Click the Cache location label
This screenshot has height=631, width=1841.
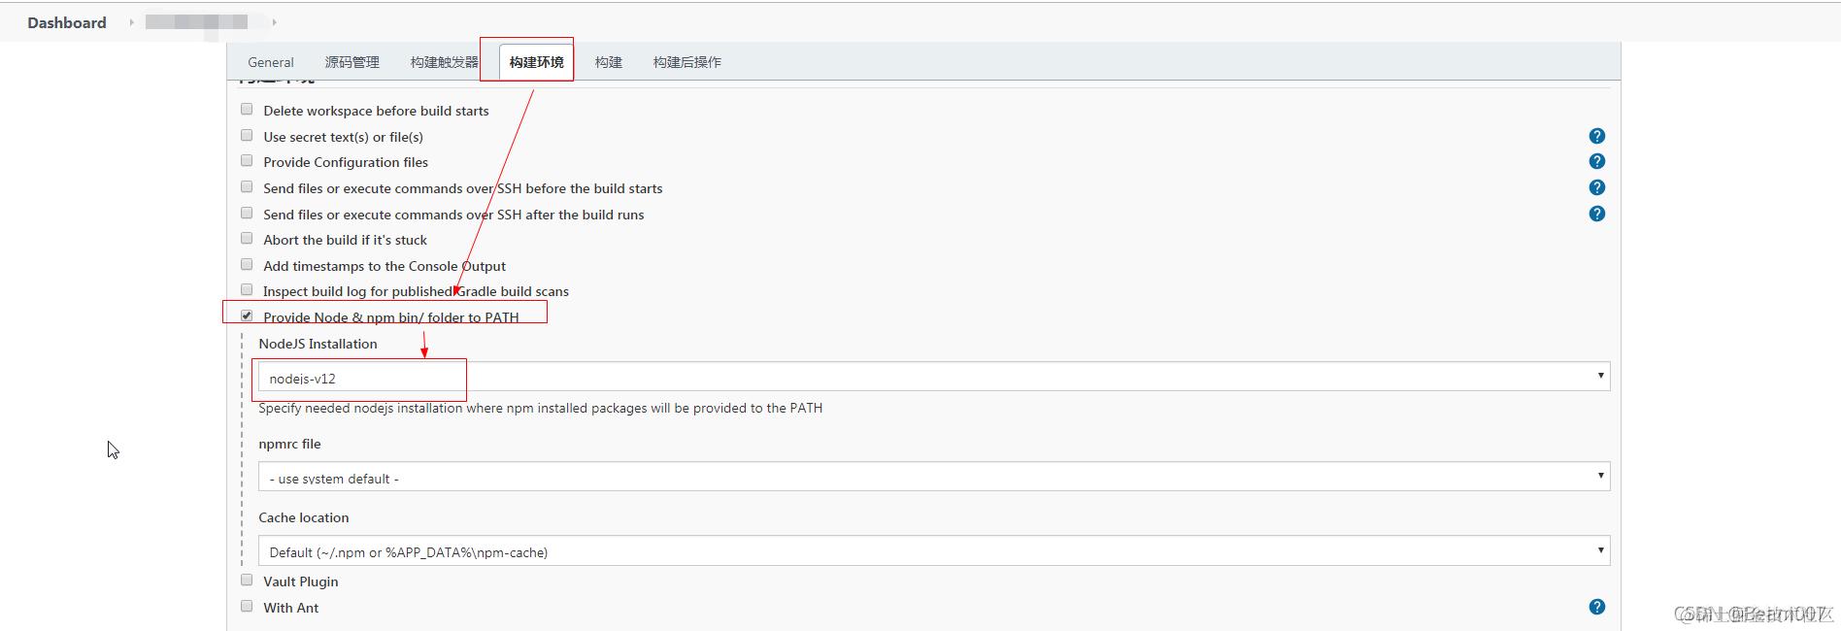click(x=303, y=517)
